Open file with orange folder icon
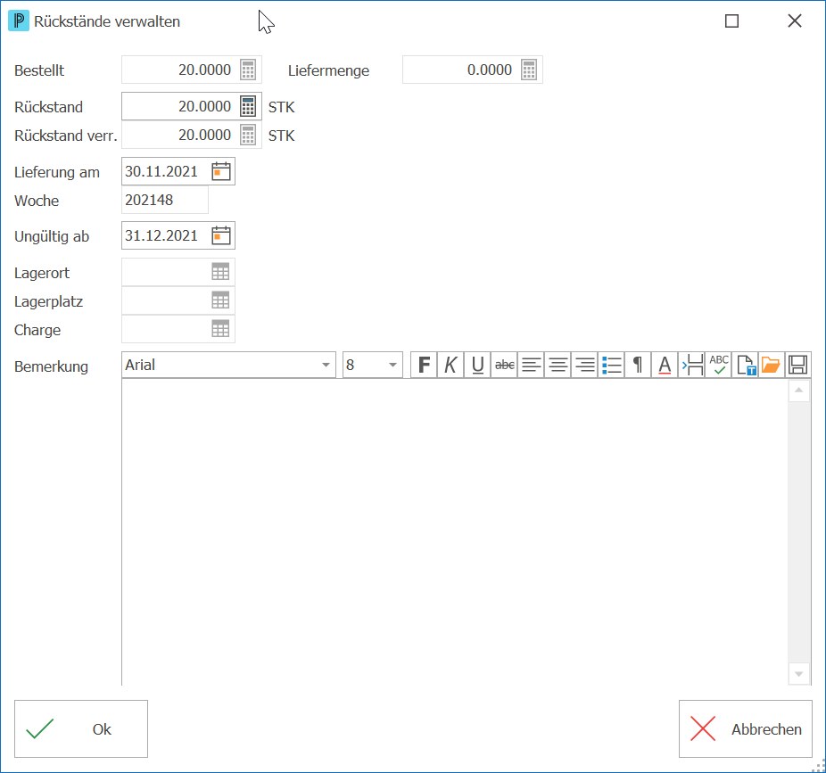826x773 pixels. 772,365
